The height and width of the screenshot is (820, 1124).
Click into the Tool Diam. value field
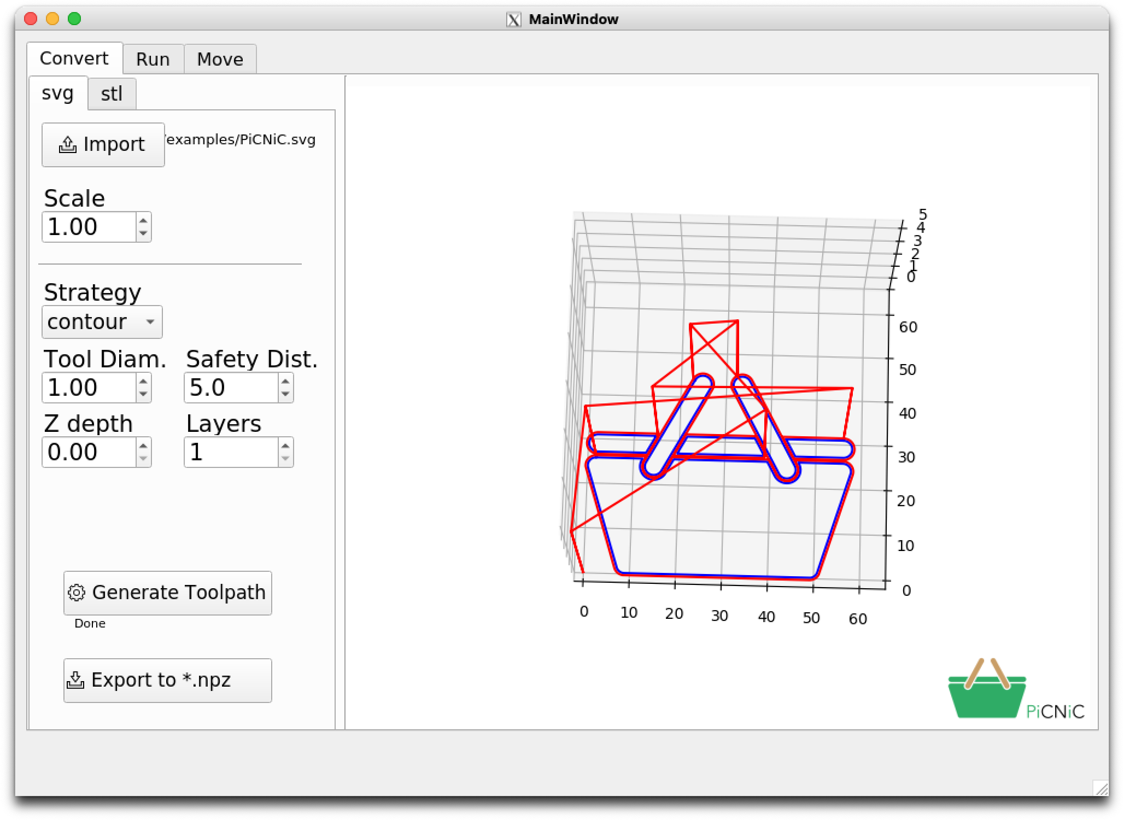click(x=89, y=388)
